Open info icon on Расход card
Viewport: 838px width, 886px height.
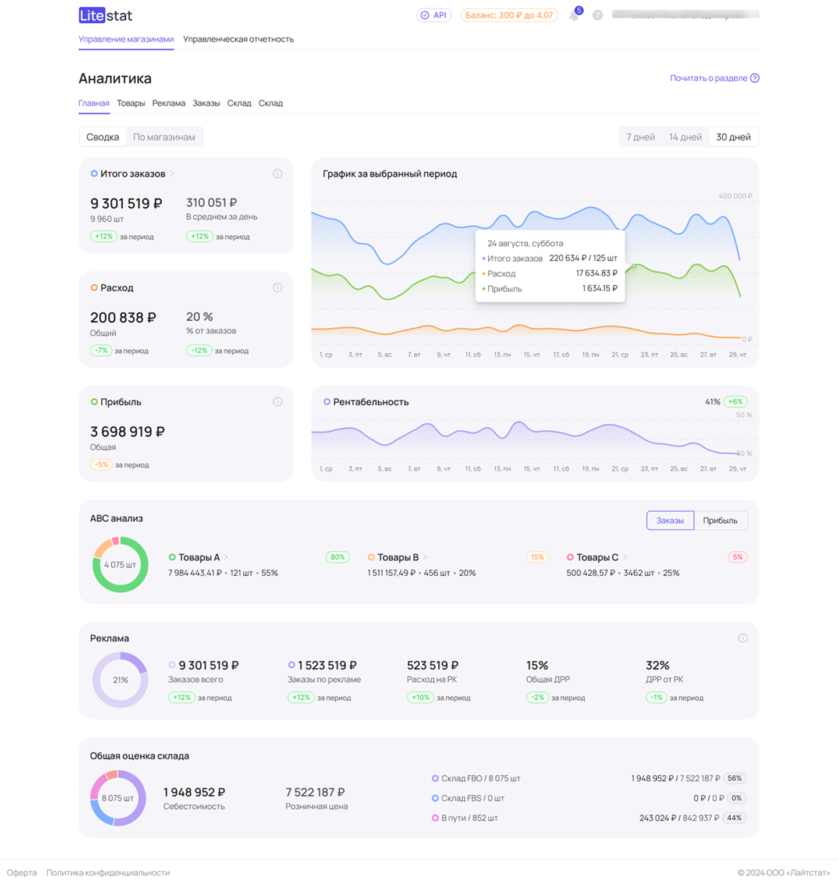(x=278, y=288)
